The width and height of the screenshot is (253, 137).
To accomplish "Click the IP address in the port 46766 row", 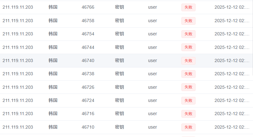I will click(18, 7).
